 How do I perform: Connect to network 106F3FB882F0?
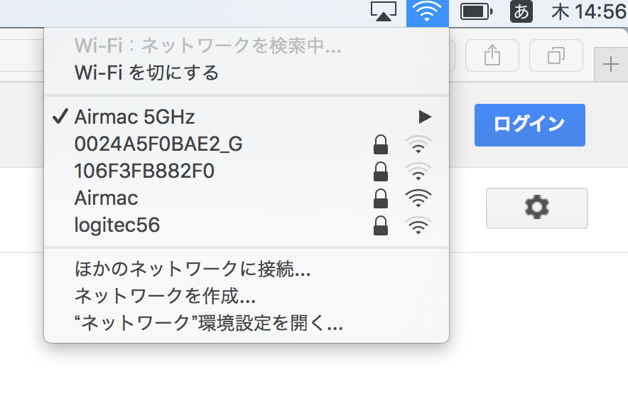[x=247, y=171]
